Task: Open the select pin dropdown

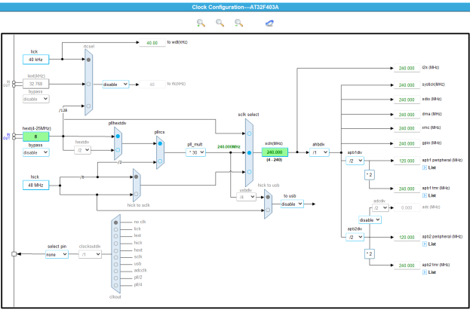Action: coord(57,254)
